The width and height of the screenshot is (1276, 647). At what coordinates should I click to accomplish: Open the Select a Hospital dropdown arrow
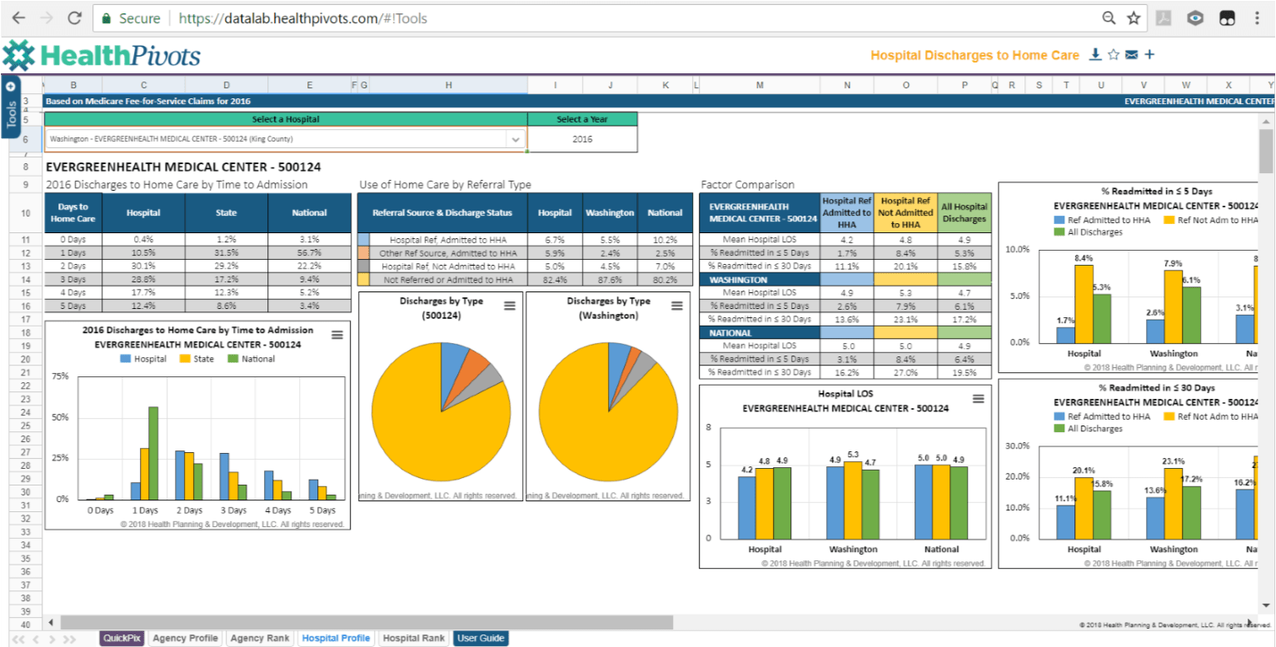(x=516, y=139)
